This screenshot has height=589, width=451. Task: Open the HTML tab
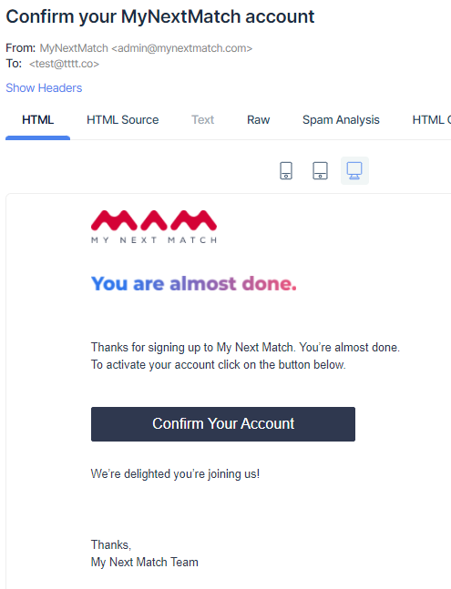[37, 120]
